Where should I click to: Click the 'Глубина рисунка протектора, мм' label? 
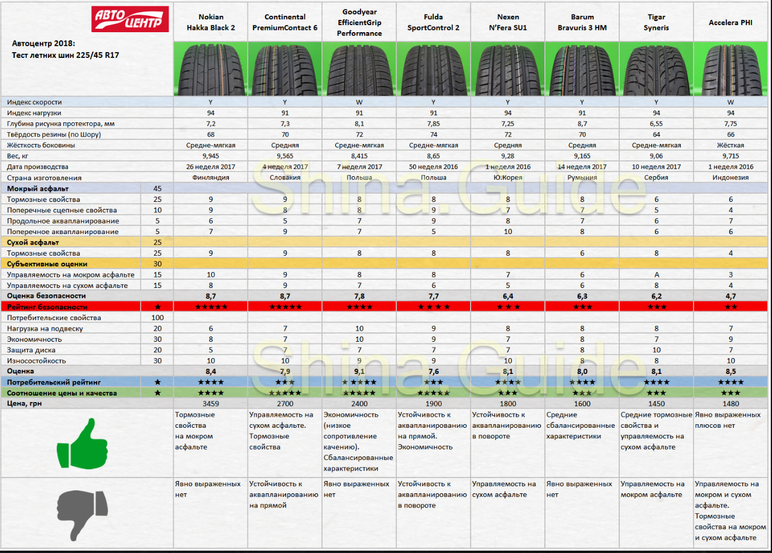pos(61,123)
